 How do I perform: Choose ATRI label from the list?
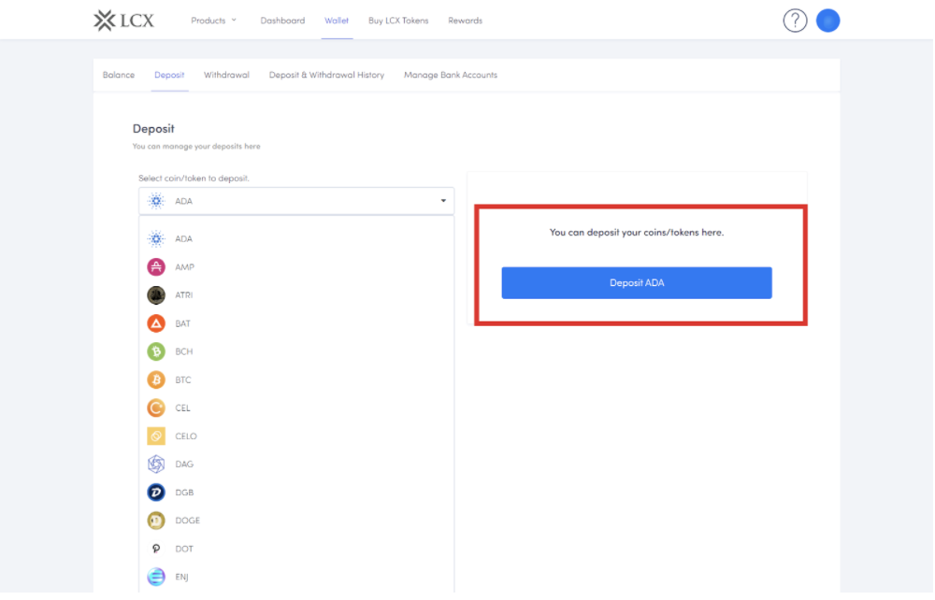[183, 295]
